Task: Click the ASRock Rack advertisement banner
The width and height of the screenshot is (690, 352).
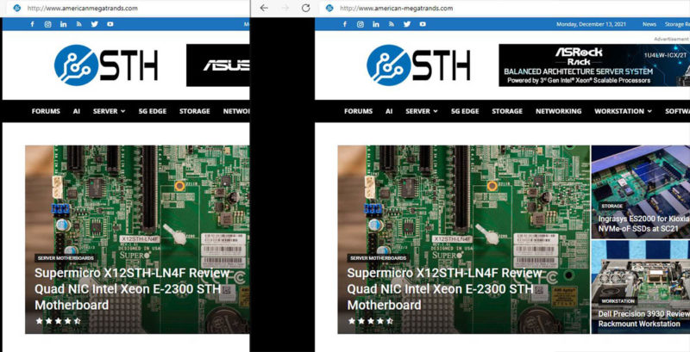Action: click(593, 65)
